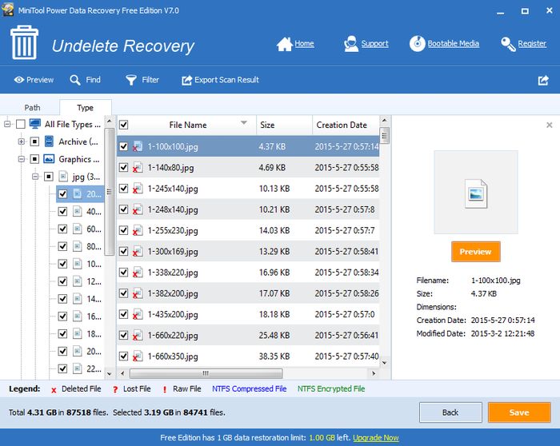This screenshot has width=560, height=446.
Task: Toggle the select-all checkbox in file header
Action: pos(123,125)
